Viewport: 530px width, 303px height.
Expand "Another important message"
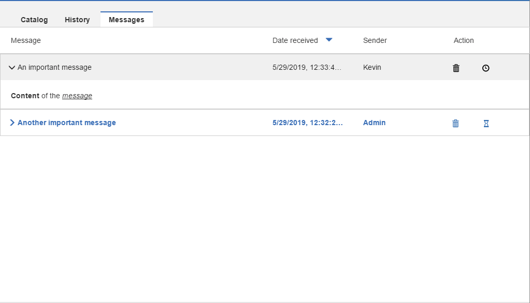(x=12, y=123)
